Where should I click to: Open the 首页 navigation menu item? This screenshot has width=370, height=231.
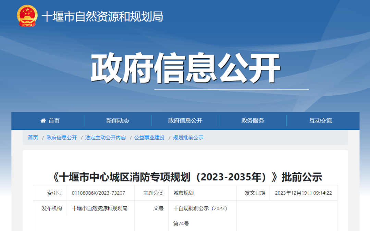click(x=50, y=121)
